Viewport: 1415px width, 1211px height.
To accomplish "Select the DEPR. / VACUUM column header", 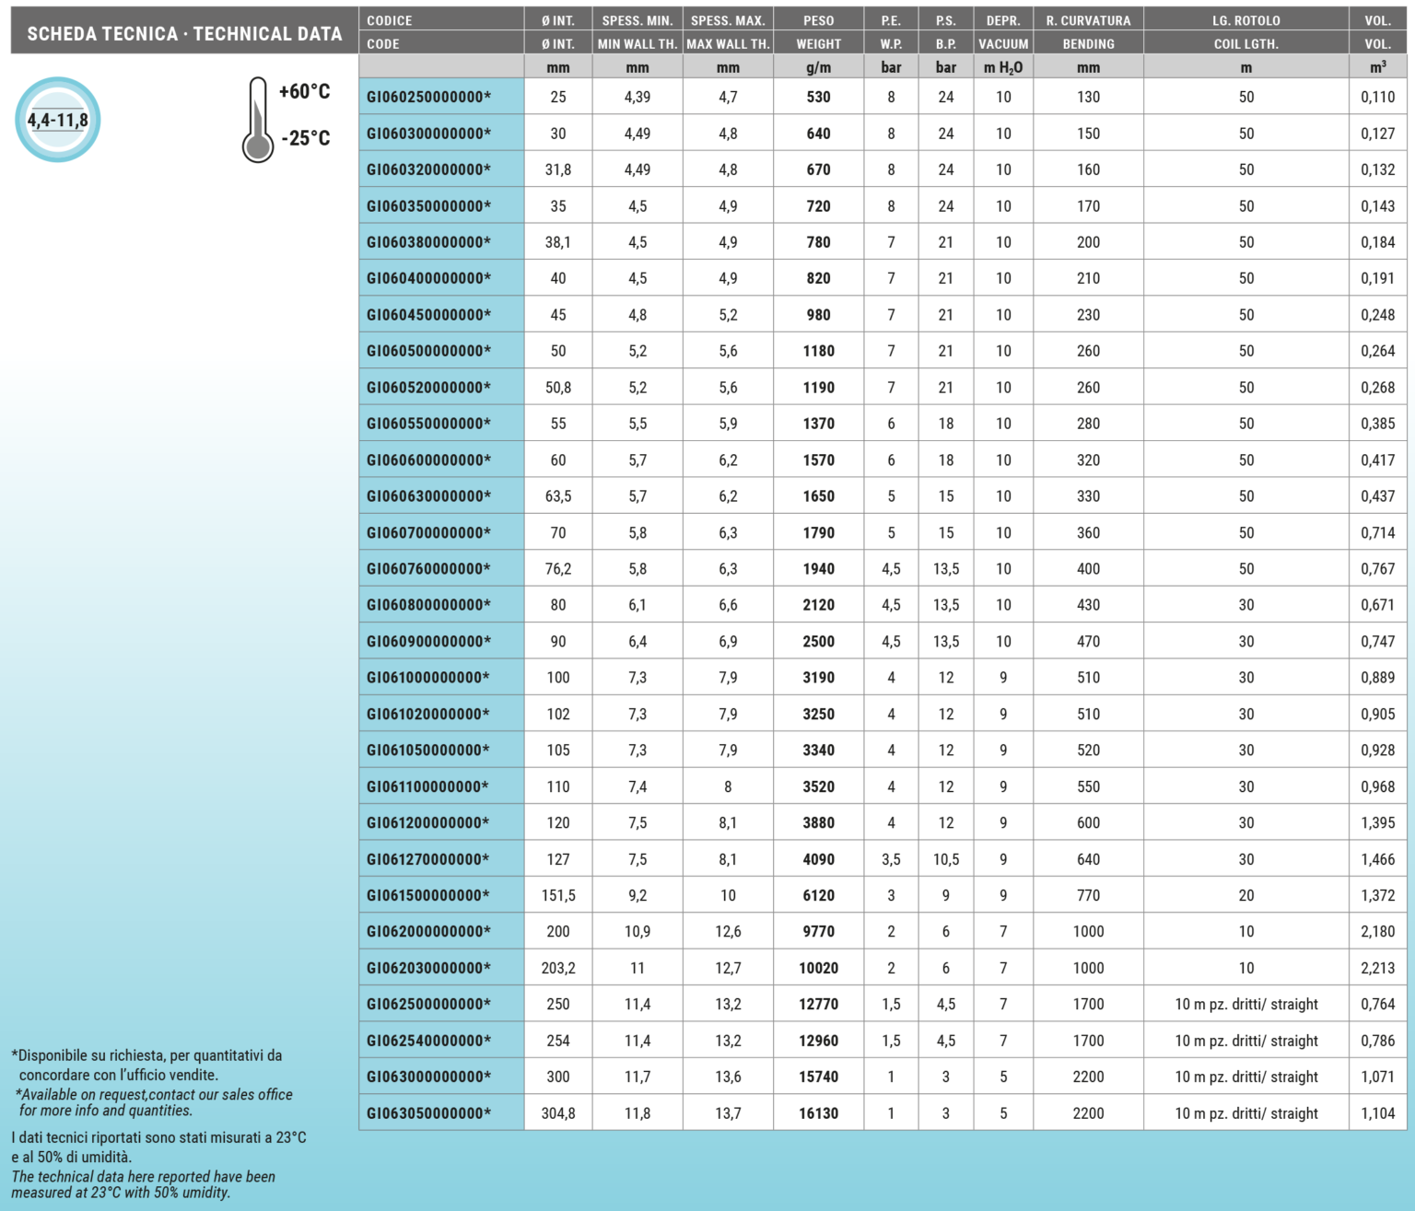I will [x=1003, y=31].
